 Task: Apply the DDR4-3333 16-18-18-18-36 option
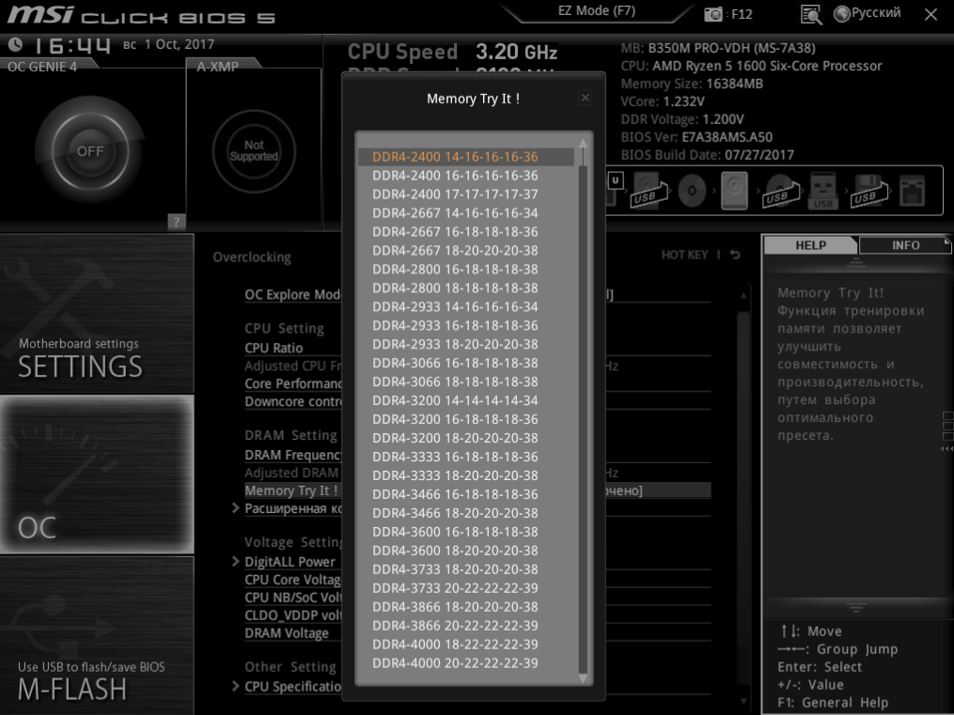point(466,457)
